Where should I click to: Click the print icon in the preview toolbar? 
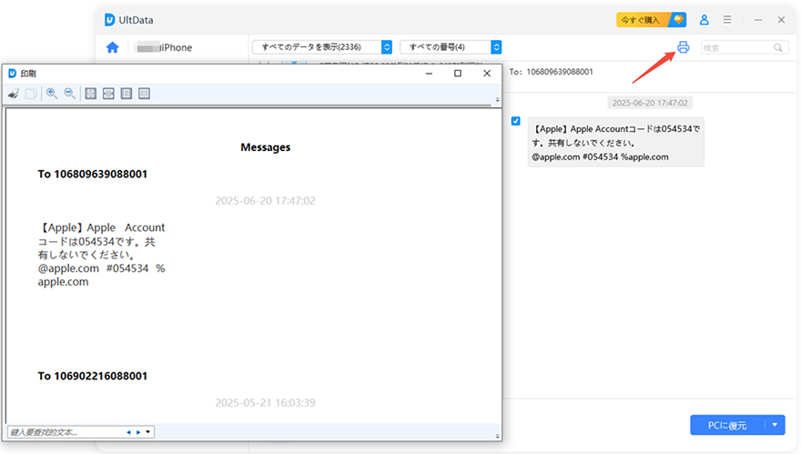point(14,94)
